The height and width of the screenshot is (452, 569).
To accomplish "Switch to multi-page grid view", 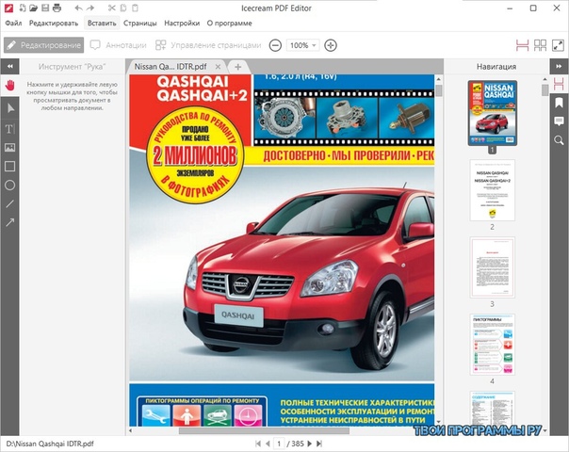I will (x=540, y=45).
